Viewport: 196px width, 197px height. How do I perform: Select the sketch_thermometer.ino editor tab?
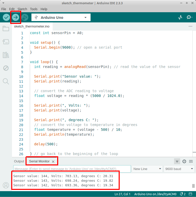32,26
